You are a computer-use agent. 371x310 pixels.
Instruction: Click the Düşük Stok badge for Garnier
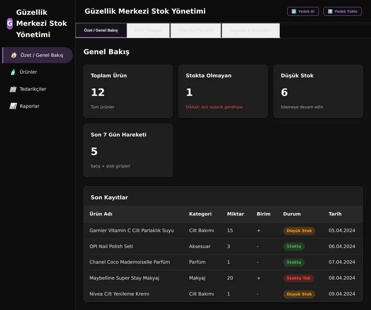pyautogui.click(x=299, y=231)
